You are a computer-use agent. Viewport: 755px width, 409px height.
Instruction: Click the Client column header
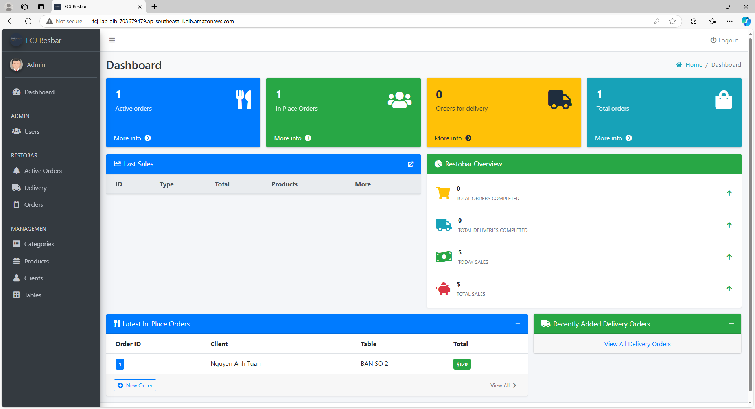219,344
